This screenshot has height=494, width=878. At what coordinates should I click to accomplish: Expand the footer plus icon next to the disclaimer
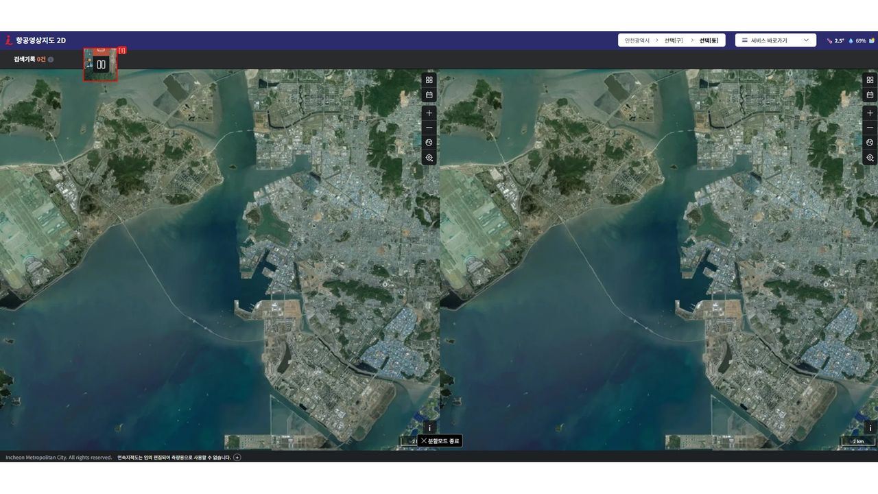[237, 458]
